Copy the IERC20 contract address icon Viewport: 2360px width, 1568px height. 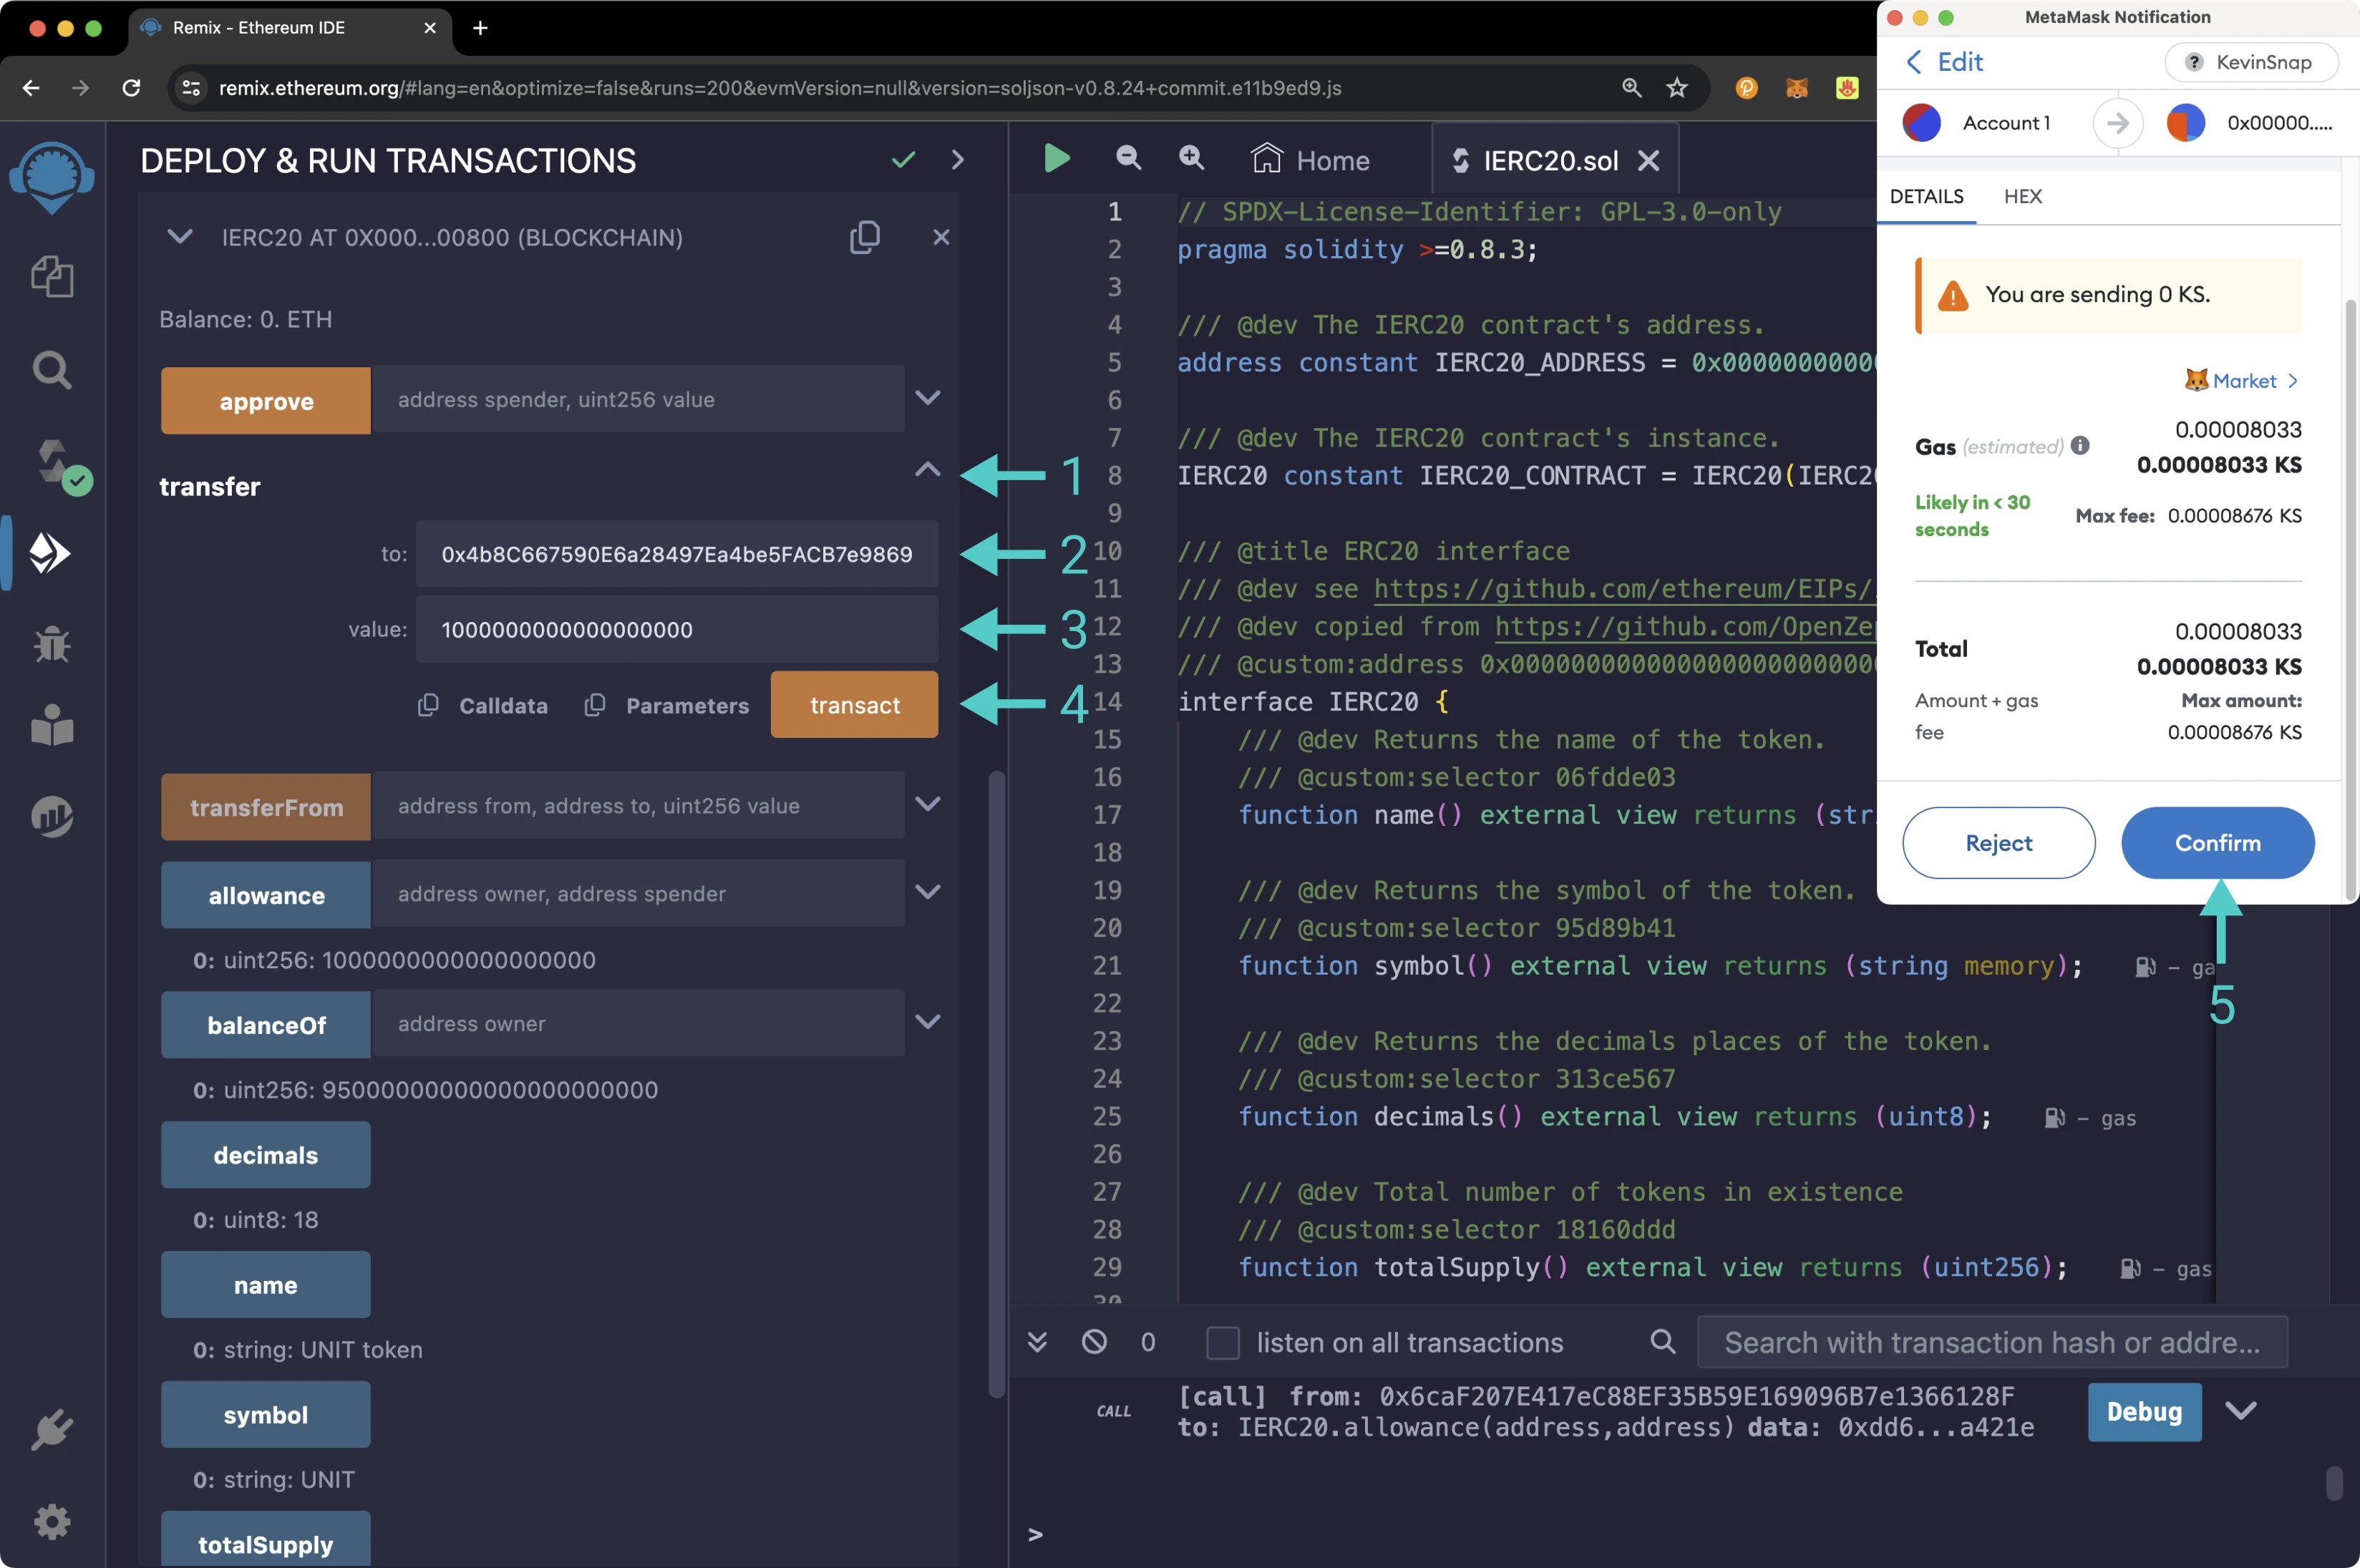tap(865, 237)
